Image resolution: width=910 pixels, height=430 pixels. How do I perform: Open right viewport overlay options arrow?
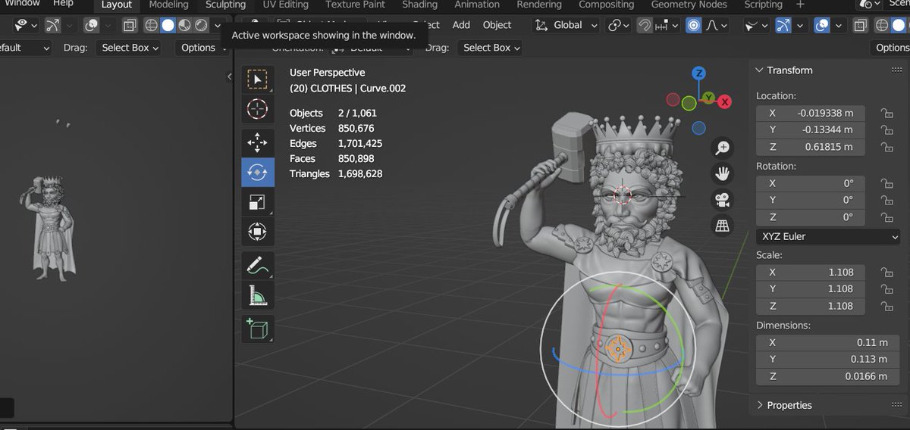(x=838, y=25)
